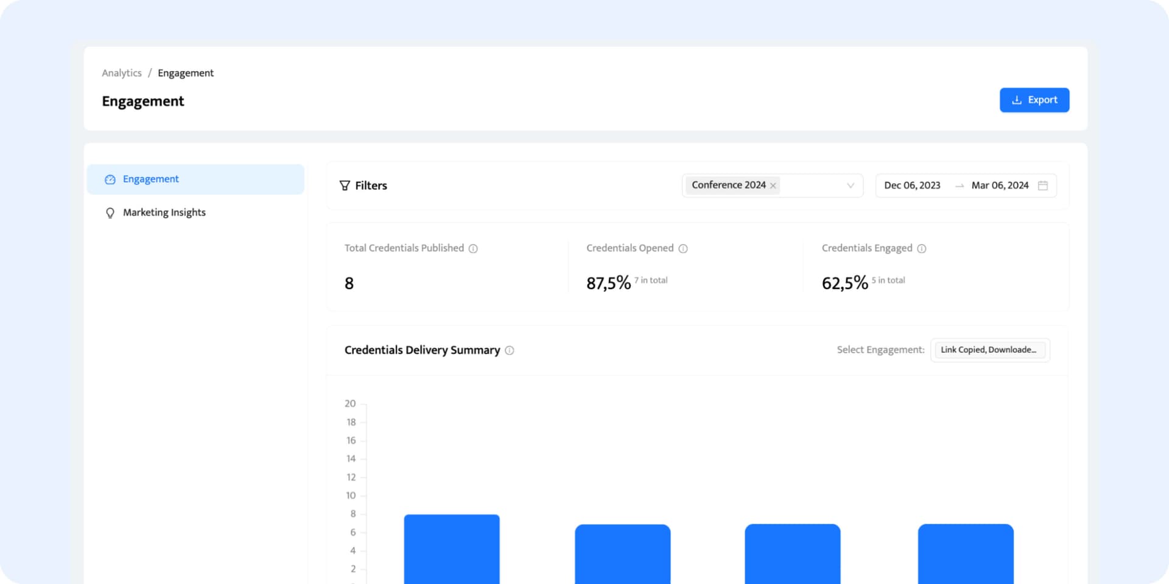Viewport: 1169px width, 584px height.
Task: Open the Select Engagement dropdown
Action: 989,350
